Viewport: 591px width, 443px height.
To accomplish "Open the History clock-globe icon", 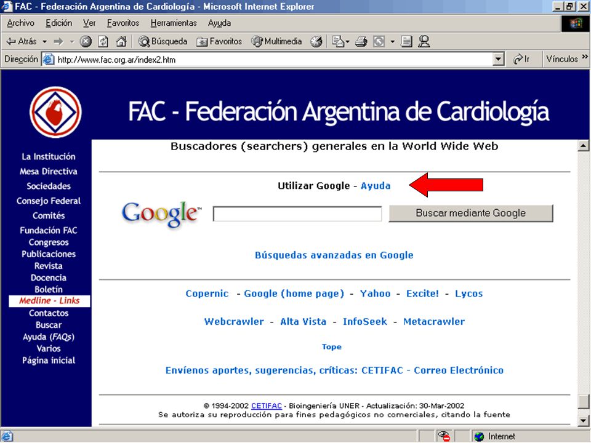I will pos(316,41).
